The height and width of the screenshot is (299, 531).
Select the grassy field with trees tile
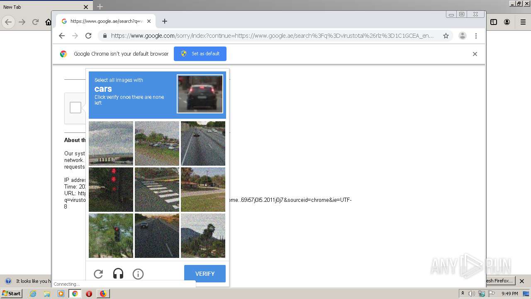click(203, 189)
